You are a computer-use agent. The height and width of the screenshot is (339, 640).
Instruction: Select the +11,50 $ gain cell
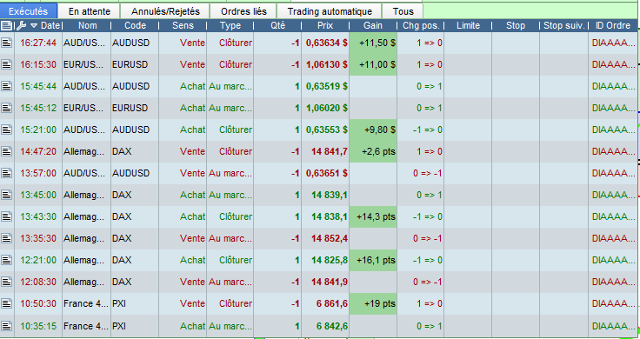[x=373, y=43]
